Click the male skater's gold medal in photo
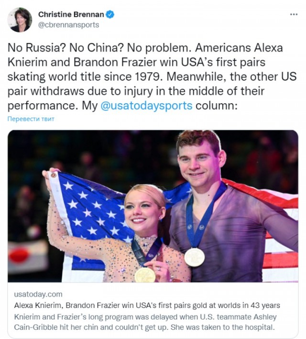The width and height of the screenshot is (306, 339). pos(194,257)
